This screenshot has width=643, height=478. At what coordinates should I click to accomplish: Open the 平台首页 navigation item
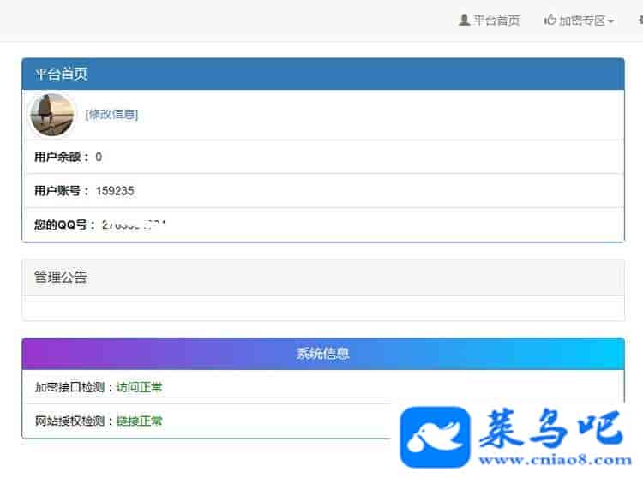pyautogui.click(x=490, y=20)
